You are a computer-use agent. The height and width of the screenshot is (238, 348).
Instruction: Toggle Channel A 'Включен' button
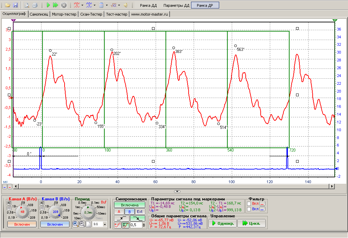22,224
